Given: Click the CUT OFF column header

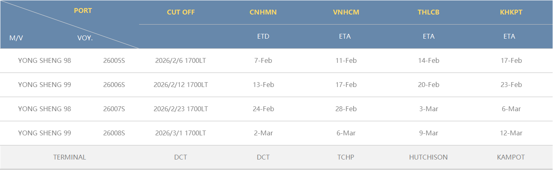Looking at the screenshot, I should pos(181,12).
